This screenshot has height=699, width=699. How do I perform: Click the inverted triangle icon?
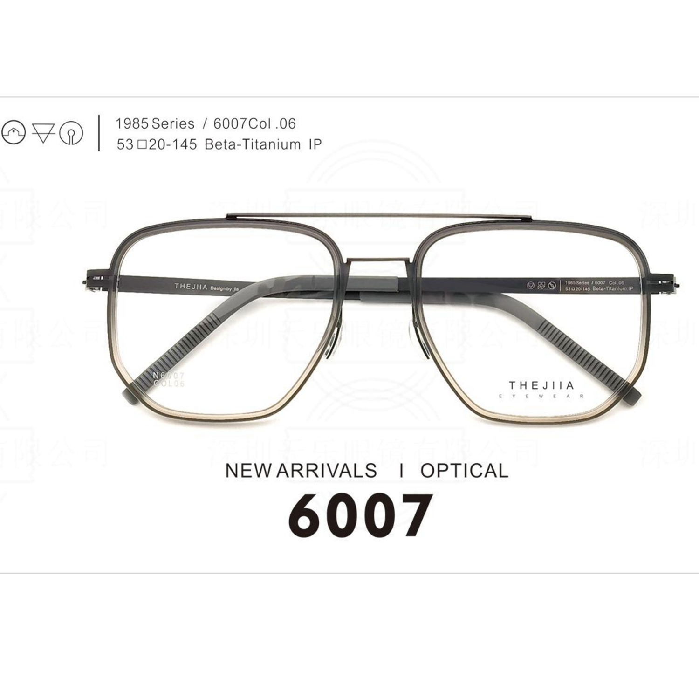point(43,132)
